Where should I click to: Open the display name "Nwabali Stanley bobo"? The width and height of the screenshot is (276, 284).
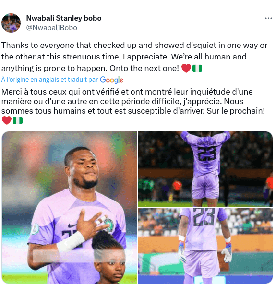tap(64, 18)
